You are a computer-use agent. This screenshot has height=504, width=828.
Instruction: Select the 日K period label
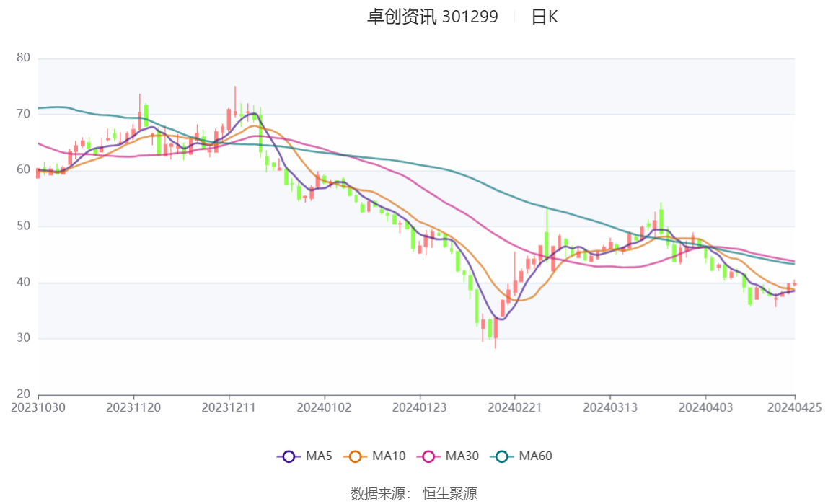545,17
